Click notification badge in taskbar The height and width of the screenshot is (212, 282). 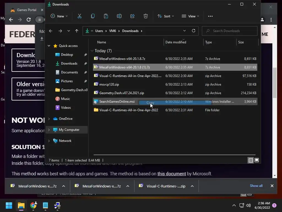(274, 205)
